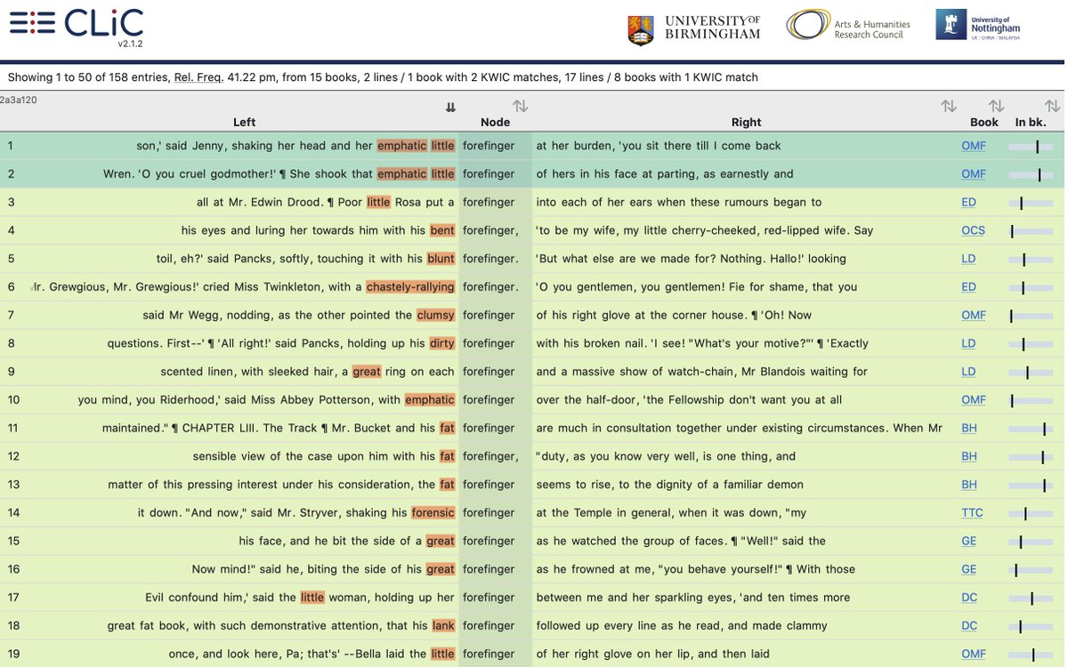The height and width of the screenshot is (667, 1068).
Task: Click right context 'with his broken nail'
Action: 593,343
